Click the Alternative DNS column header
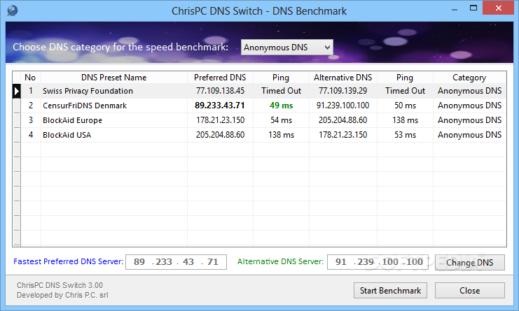 coord(343,78)
